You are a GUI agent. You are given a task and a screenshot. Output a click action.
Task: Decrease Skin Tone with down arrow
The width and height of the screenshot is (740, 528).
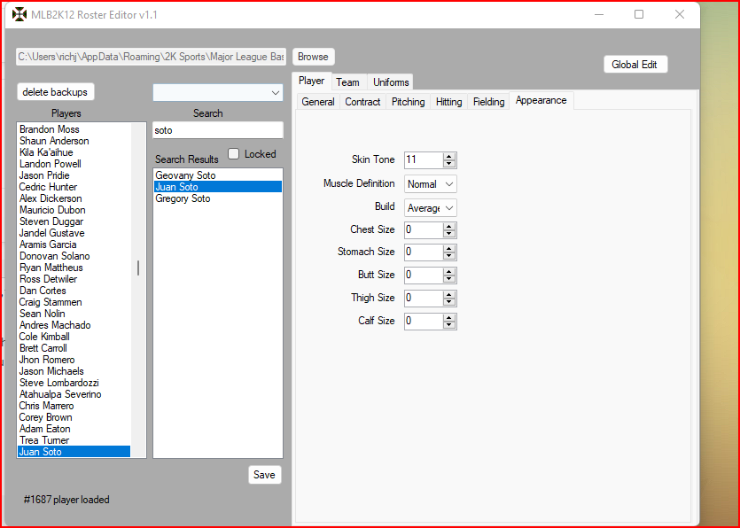pos(449,164)
